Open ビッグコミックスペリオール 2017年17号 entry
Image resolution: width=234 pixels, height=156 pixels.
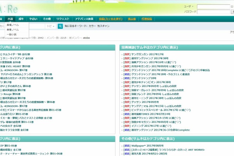[x=161, y=110]
